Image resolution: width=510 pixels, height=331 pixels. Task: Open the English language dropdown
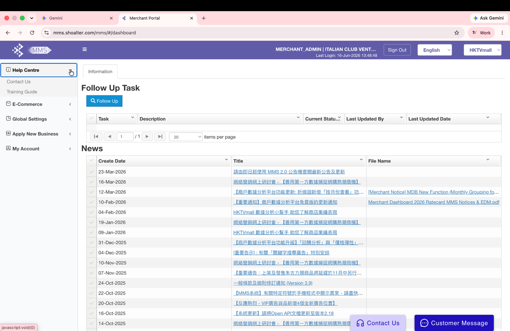point(434,50)
